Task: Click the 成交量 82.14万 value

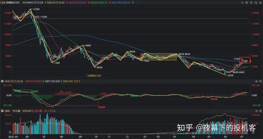Action: (44, 111)
